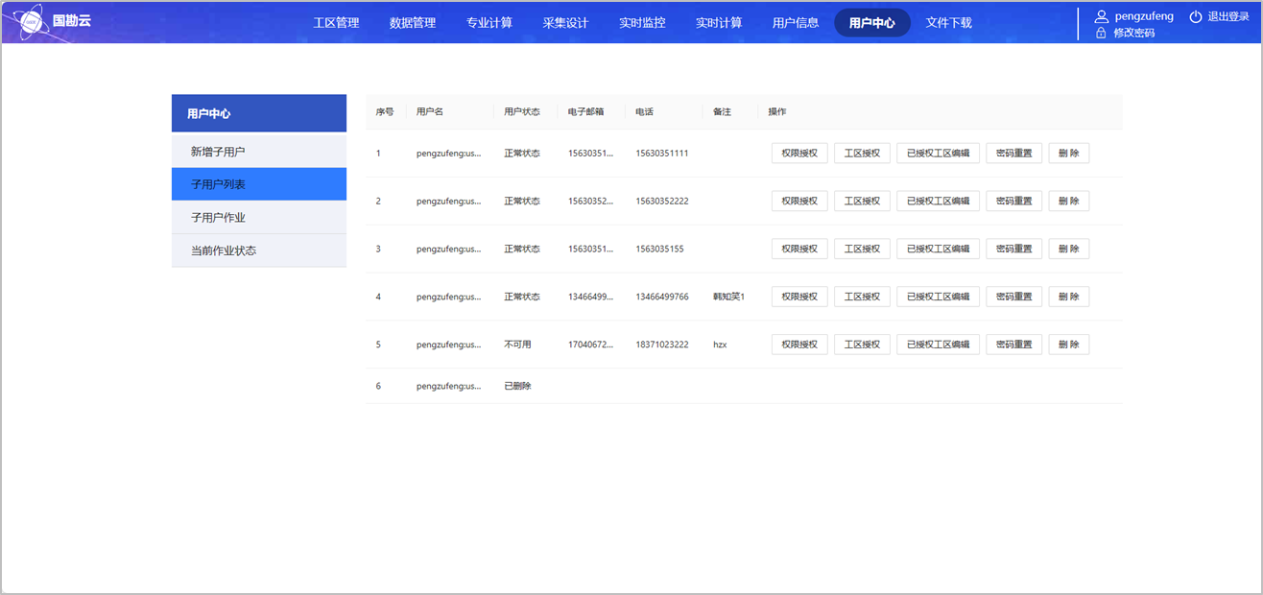Click 工区授权 for hzx row

[862, 345]
